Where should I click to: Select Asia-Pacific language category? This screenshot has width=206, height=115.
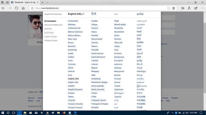49,33
